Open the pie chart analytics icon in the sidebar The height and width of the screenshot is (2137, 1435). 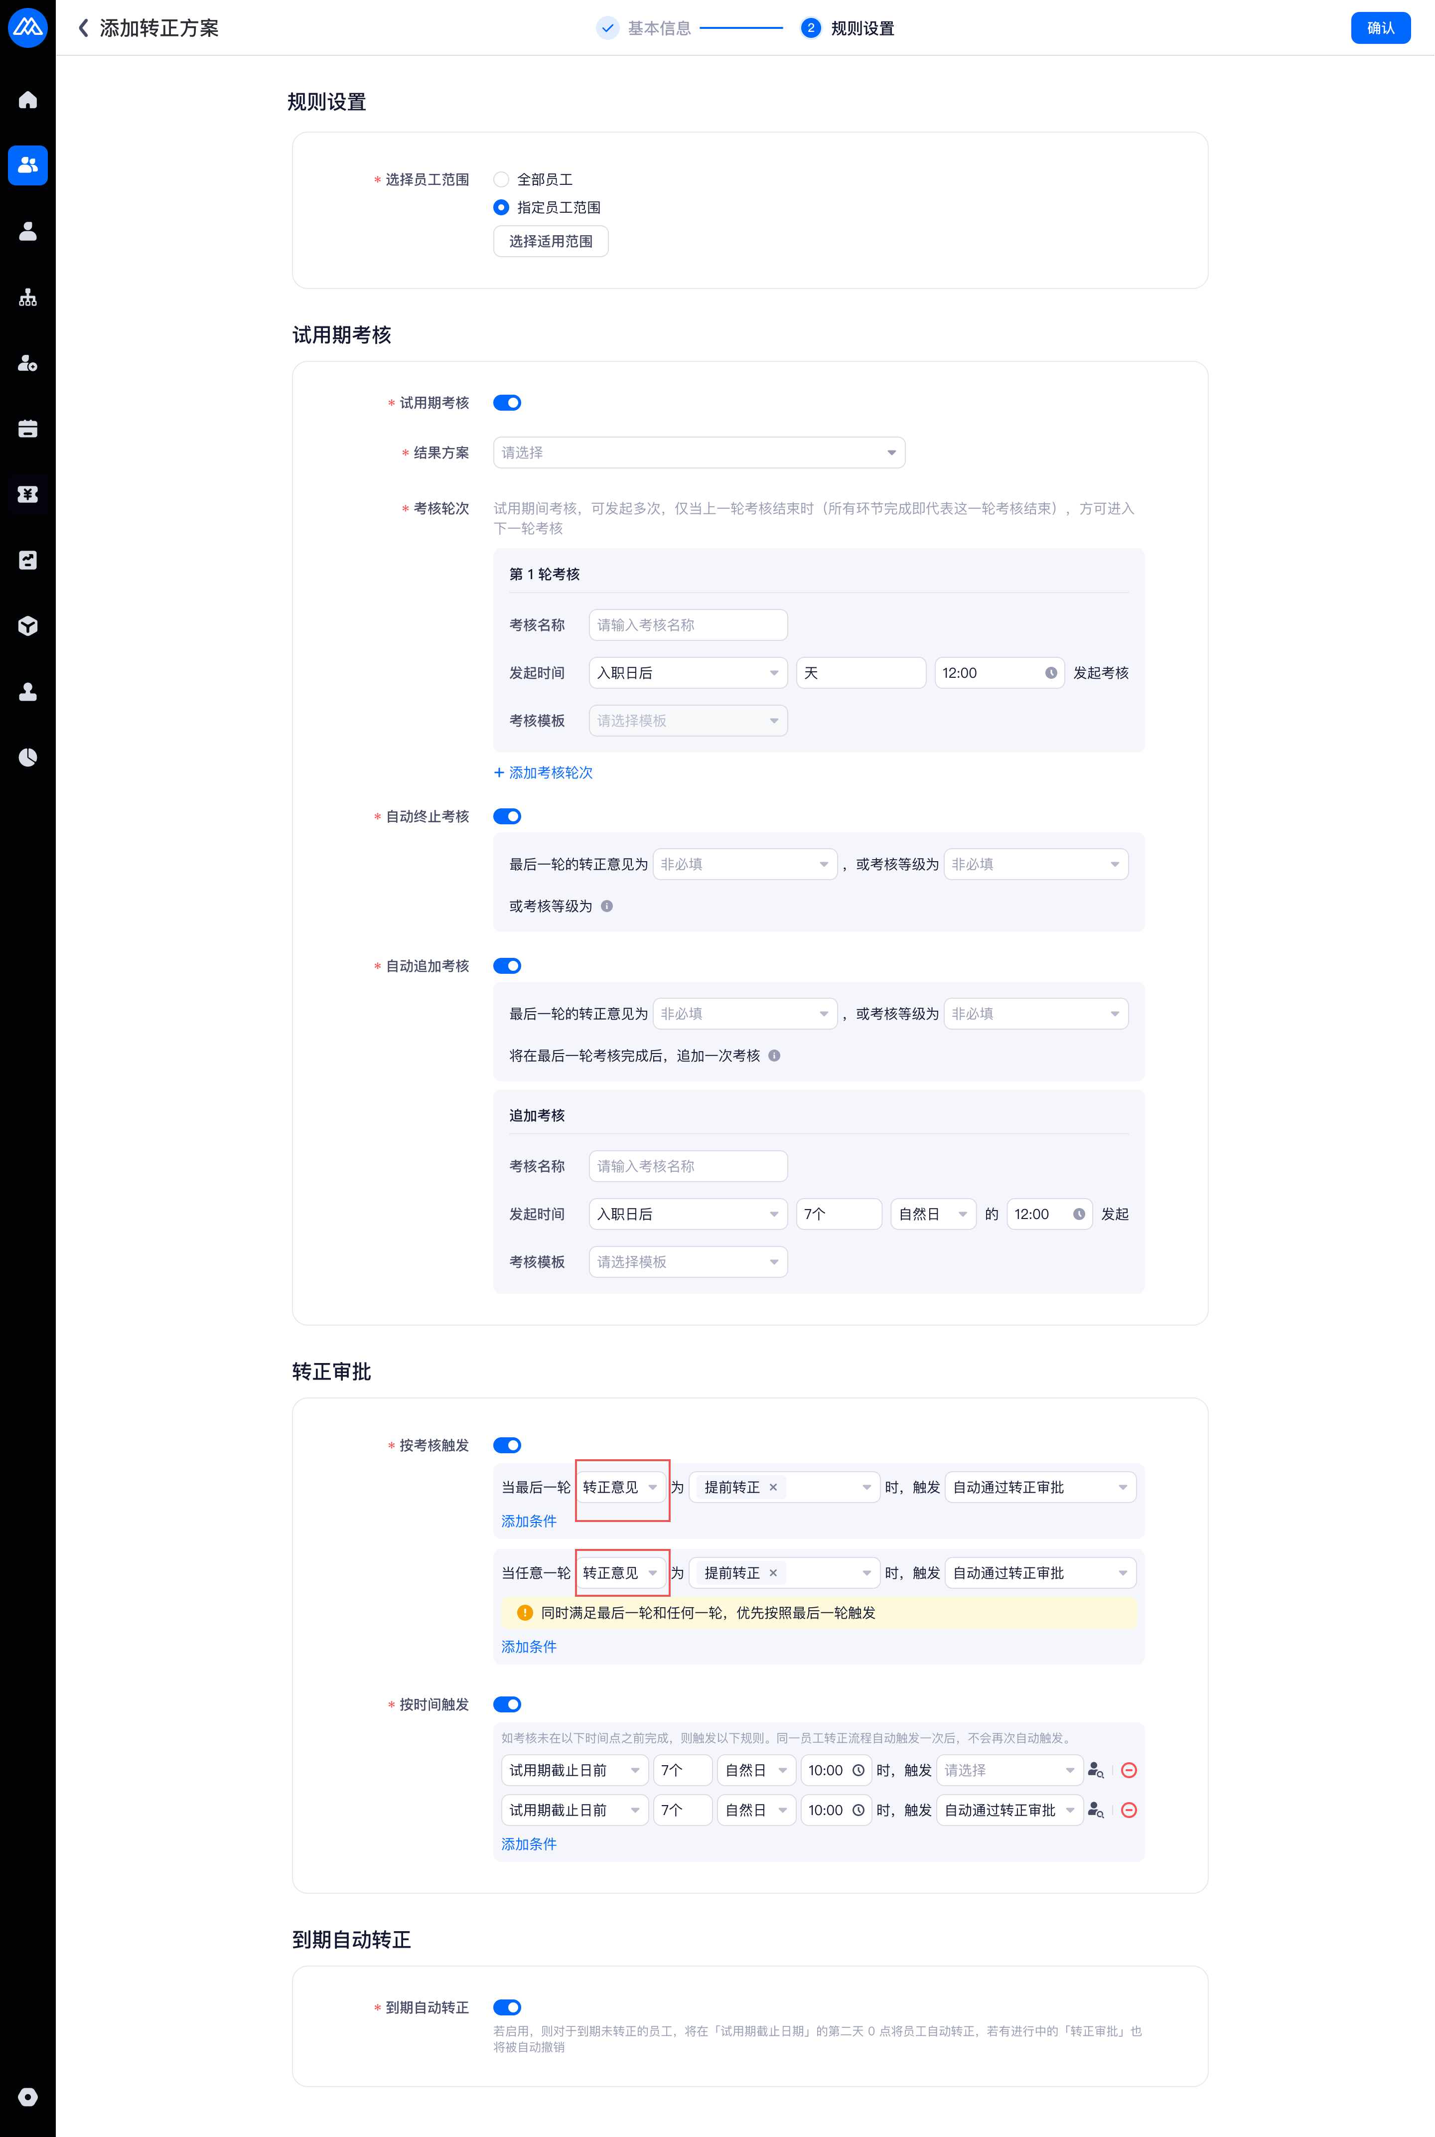coord(27,757)
